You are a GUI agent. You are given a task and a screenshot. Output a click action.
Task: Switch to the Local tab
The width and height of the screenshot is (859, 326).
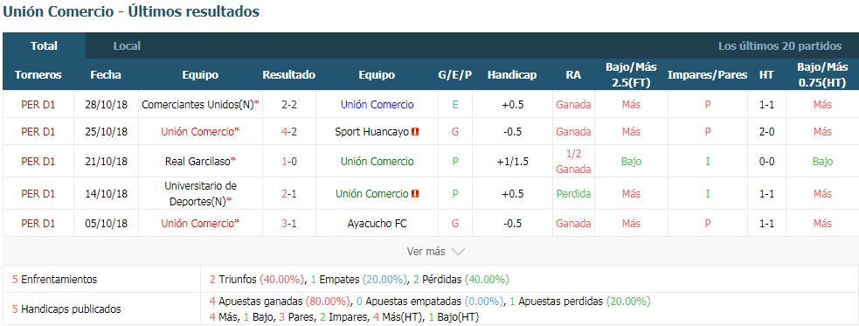[x=127, y=46]
